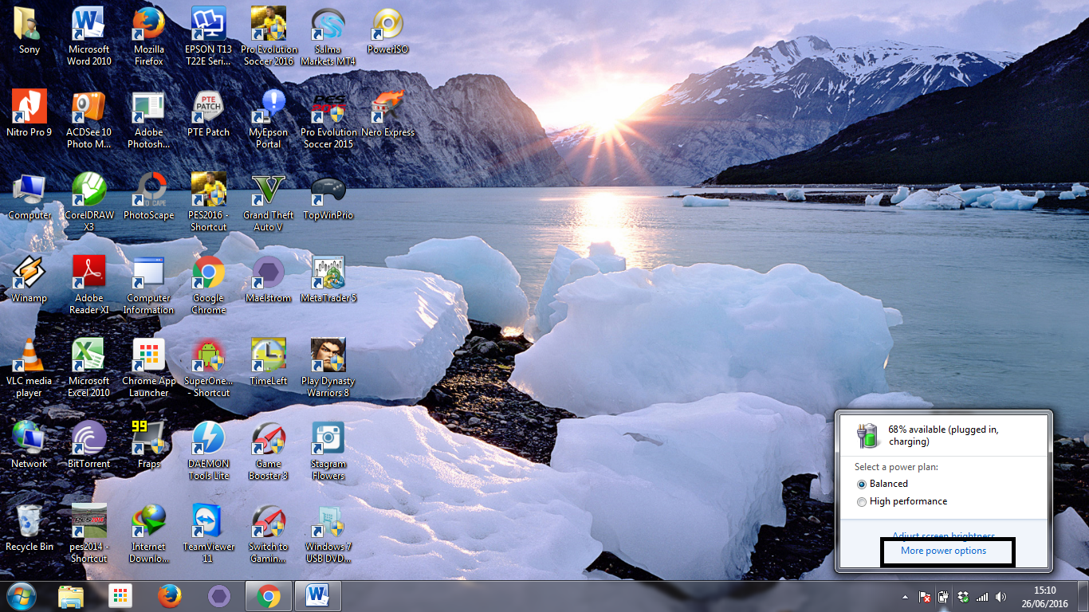The image size is (1089, 612).
Task: Show hidden system tray icons
Action: click(905, 597)
